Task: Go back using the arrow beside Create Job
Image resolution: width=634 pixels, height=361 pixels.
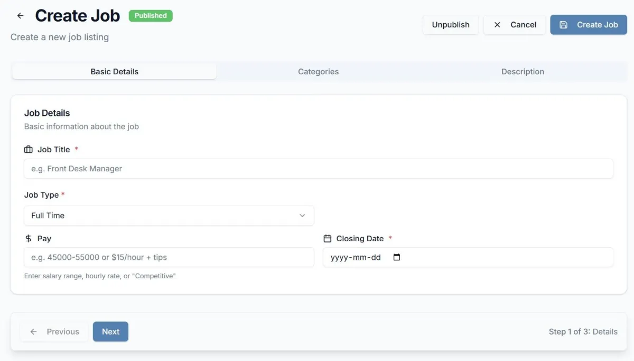Action: 21,16
